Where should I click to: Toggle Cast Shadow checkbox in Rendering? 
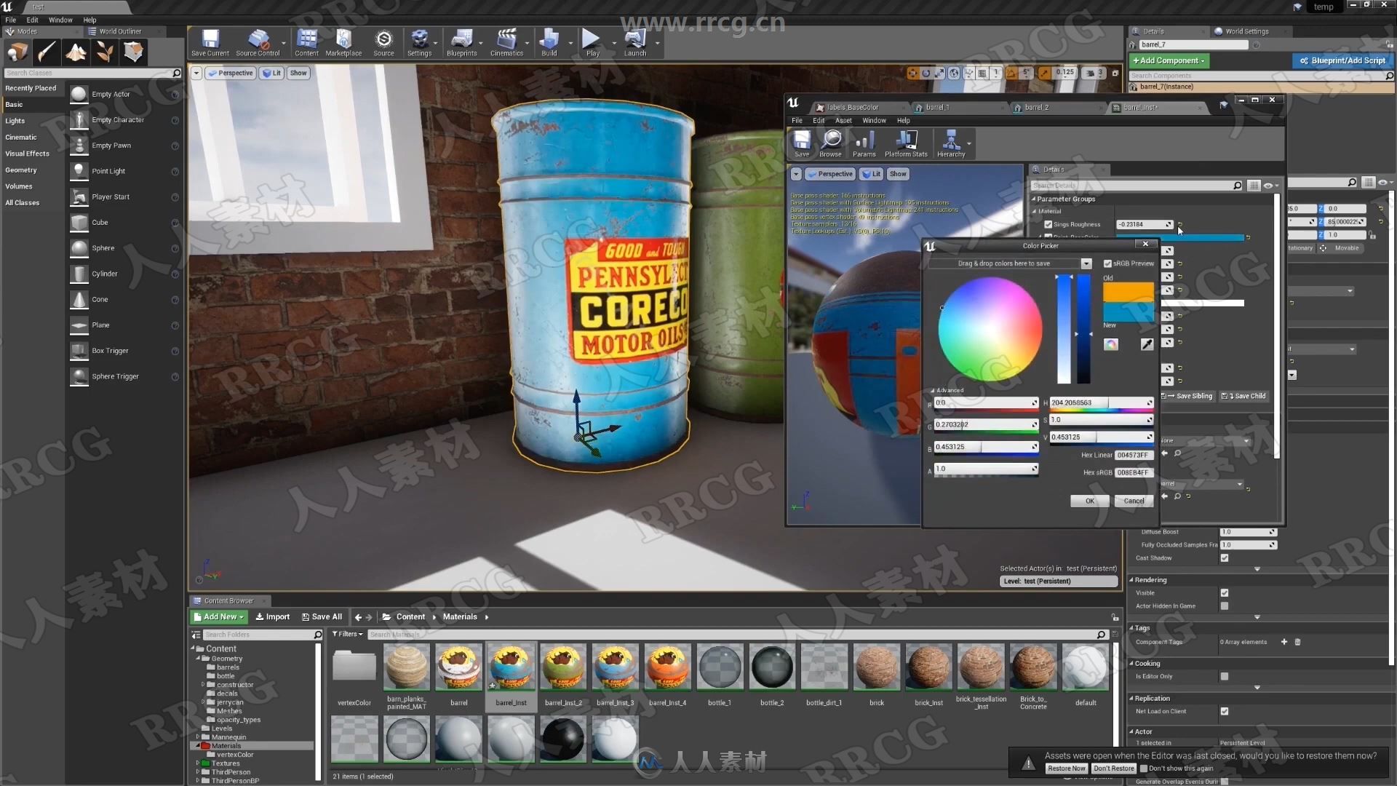click(x=1226, y=557)
